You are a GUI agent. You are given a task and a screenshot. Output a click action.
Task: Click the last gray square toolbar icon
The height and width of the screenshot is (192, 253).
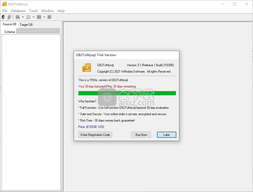tap(49, 17)
